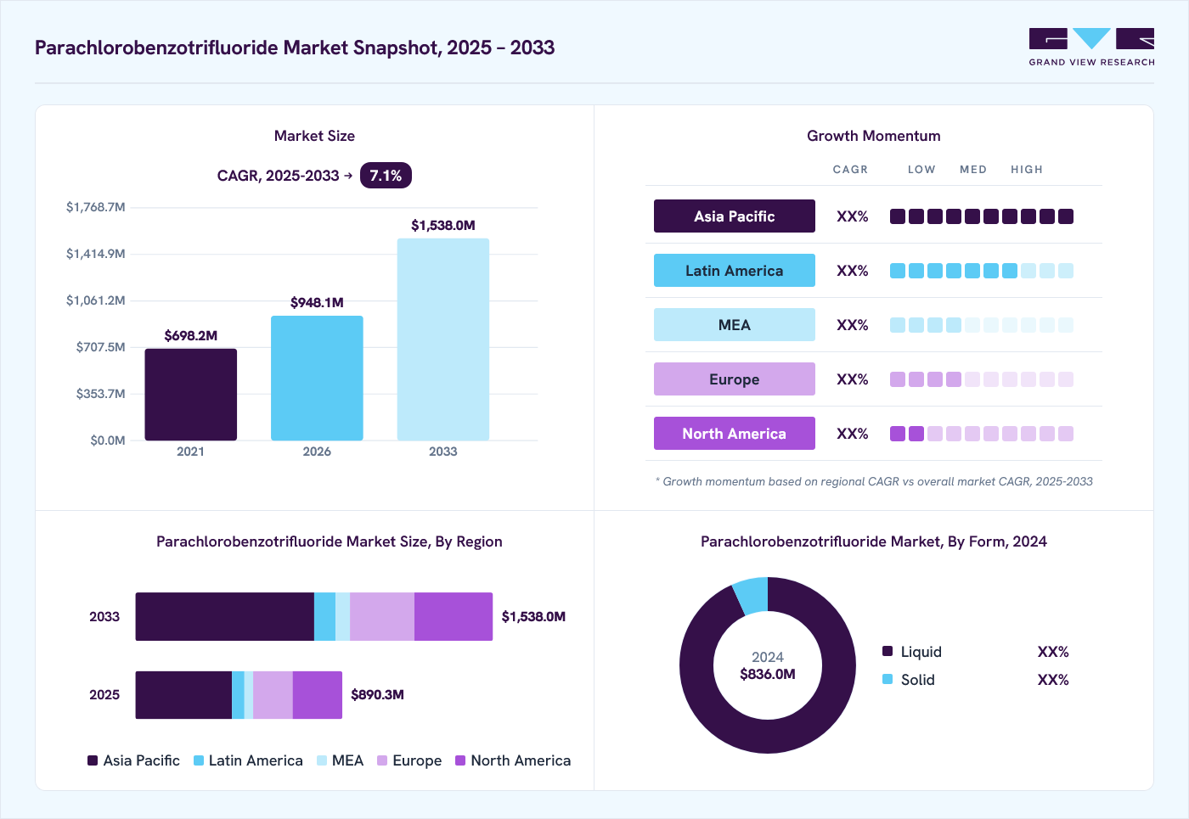Click the HIGH column header

point(1027,170)
